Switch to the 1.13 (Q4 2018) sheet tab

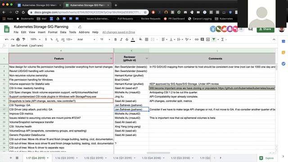pyautogui.click(x=153, y=158)
